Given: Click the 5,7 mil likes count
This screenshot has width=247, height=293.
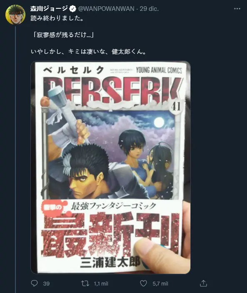Looking at the screenshot, I should click(x=160, y=284).
